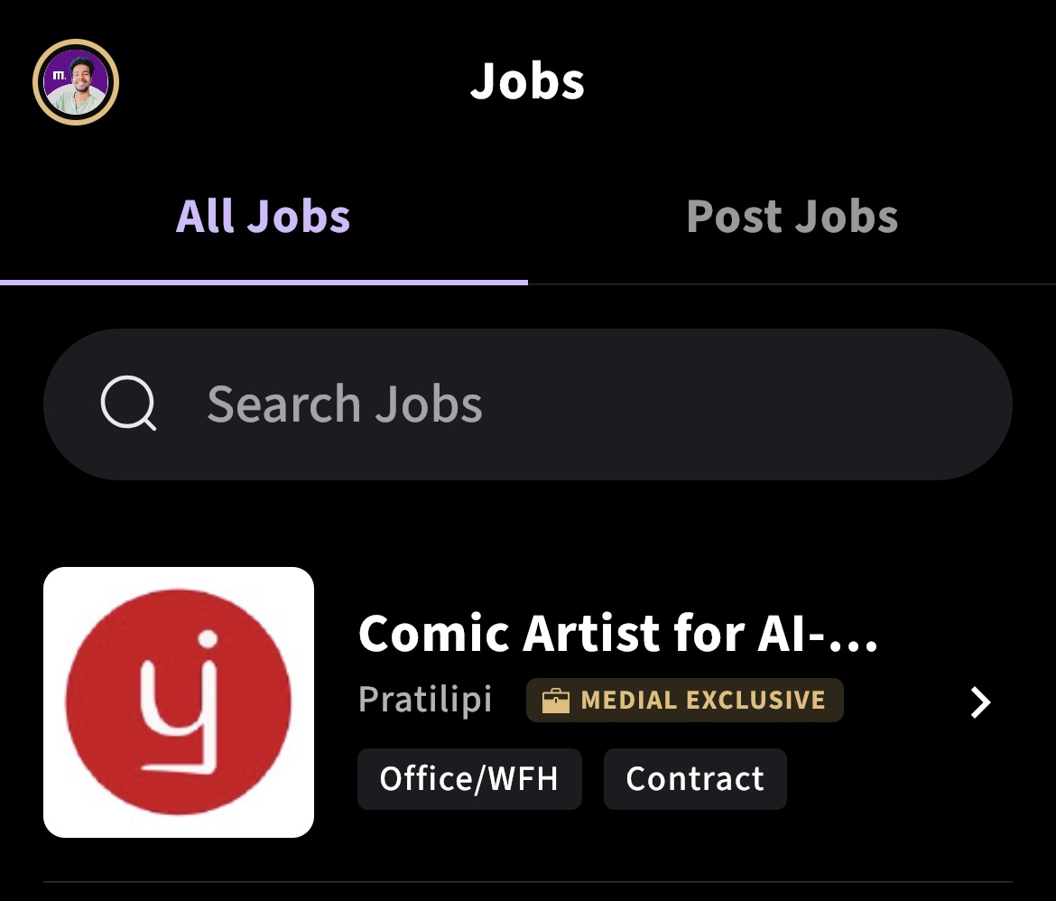
Task: Click the Medial Exclusive badge label
Action: pyautogui.click(x=702, y=701)
